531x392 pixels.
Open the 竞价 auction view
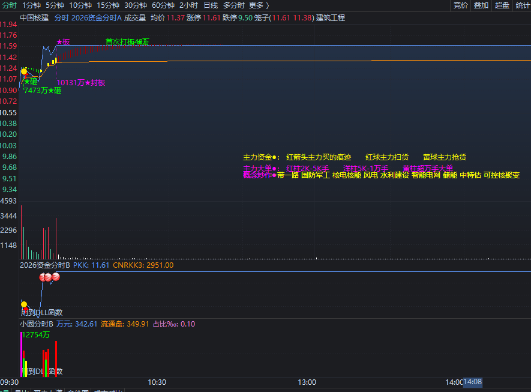pos(461,5)
